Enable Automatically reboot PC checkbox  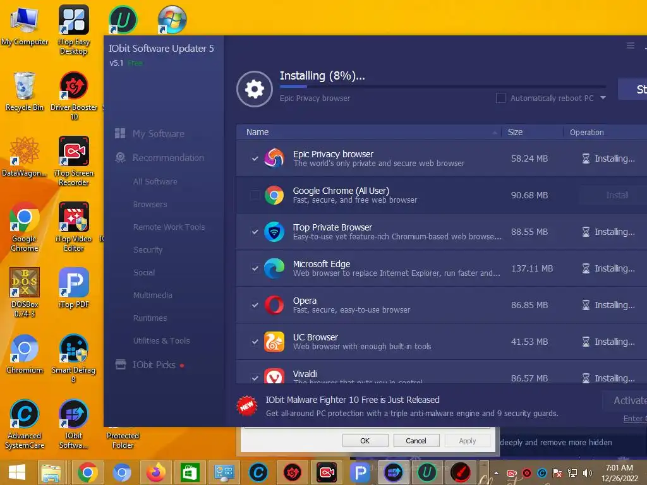click(x=500, y=98)
